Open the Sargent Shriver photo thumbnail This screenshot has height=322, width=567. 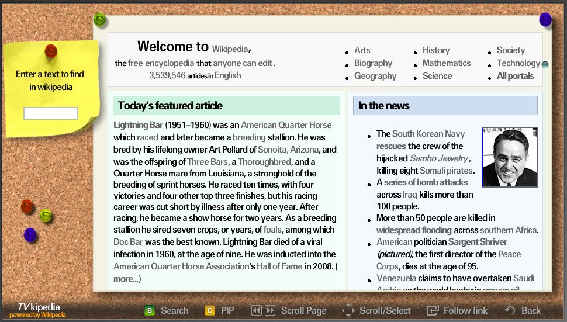[x=510, y=157]
